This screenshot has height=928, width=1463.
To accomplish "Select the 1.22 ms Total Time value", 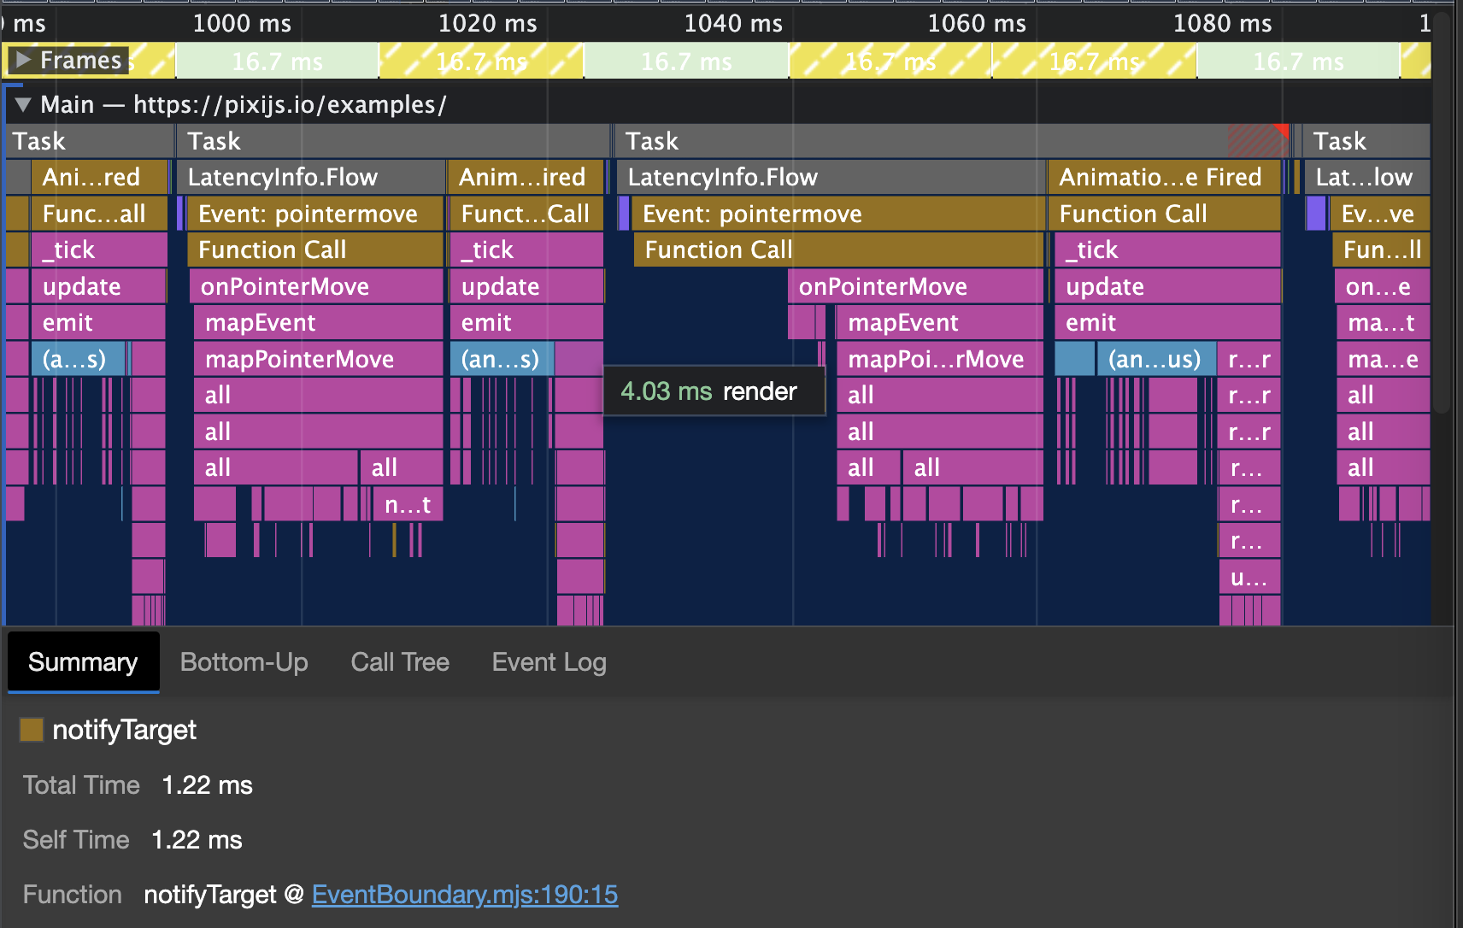I will point(208,785).
